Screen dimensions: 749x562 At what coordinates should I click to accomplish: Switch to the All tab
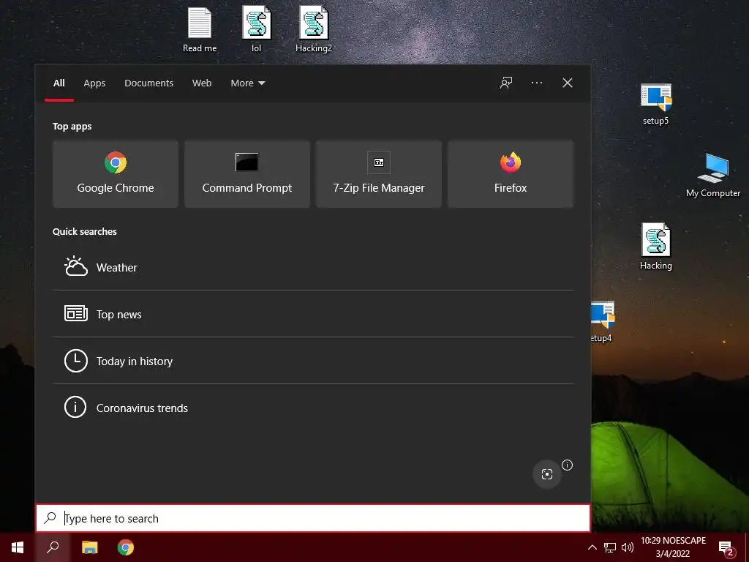(x=59, y=83)
